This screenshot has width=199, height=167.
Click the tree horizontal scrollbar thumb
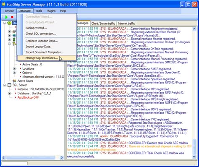click(x=31, y=157)
